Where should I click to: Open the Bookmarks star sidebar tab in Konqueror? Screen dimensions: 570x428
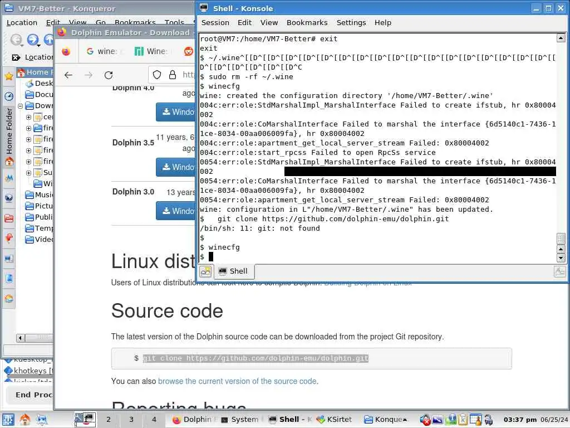9,76
